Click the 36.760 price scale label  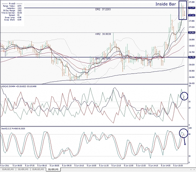192,52
